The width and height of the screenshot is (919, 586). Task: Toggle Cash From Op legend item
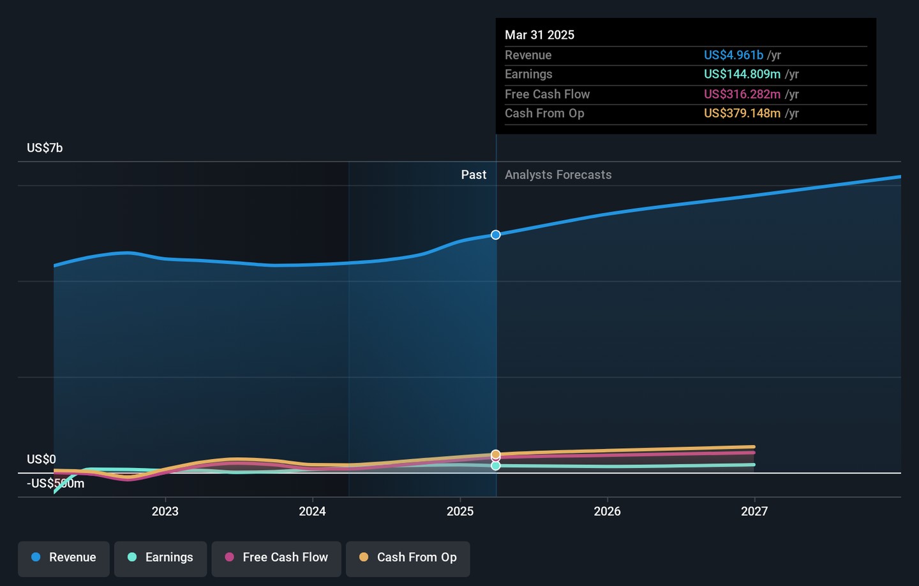(x=408, y=557)
